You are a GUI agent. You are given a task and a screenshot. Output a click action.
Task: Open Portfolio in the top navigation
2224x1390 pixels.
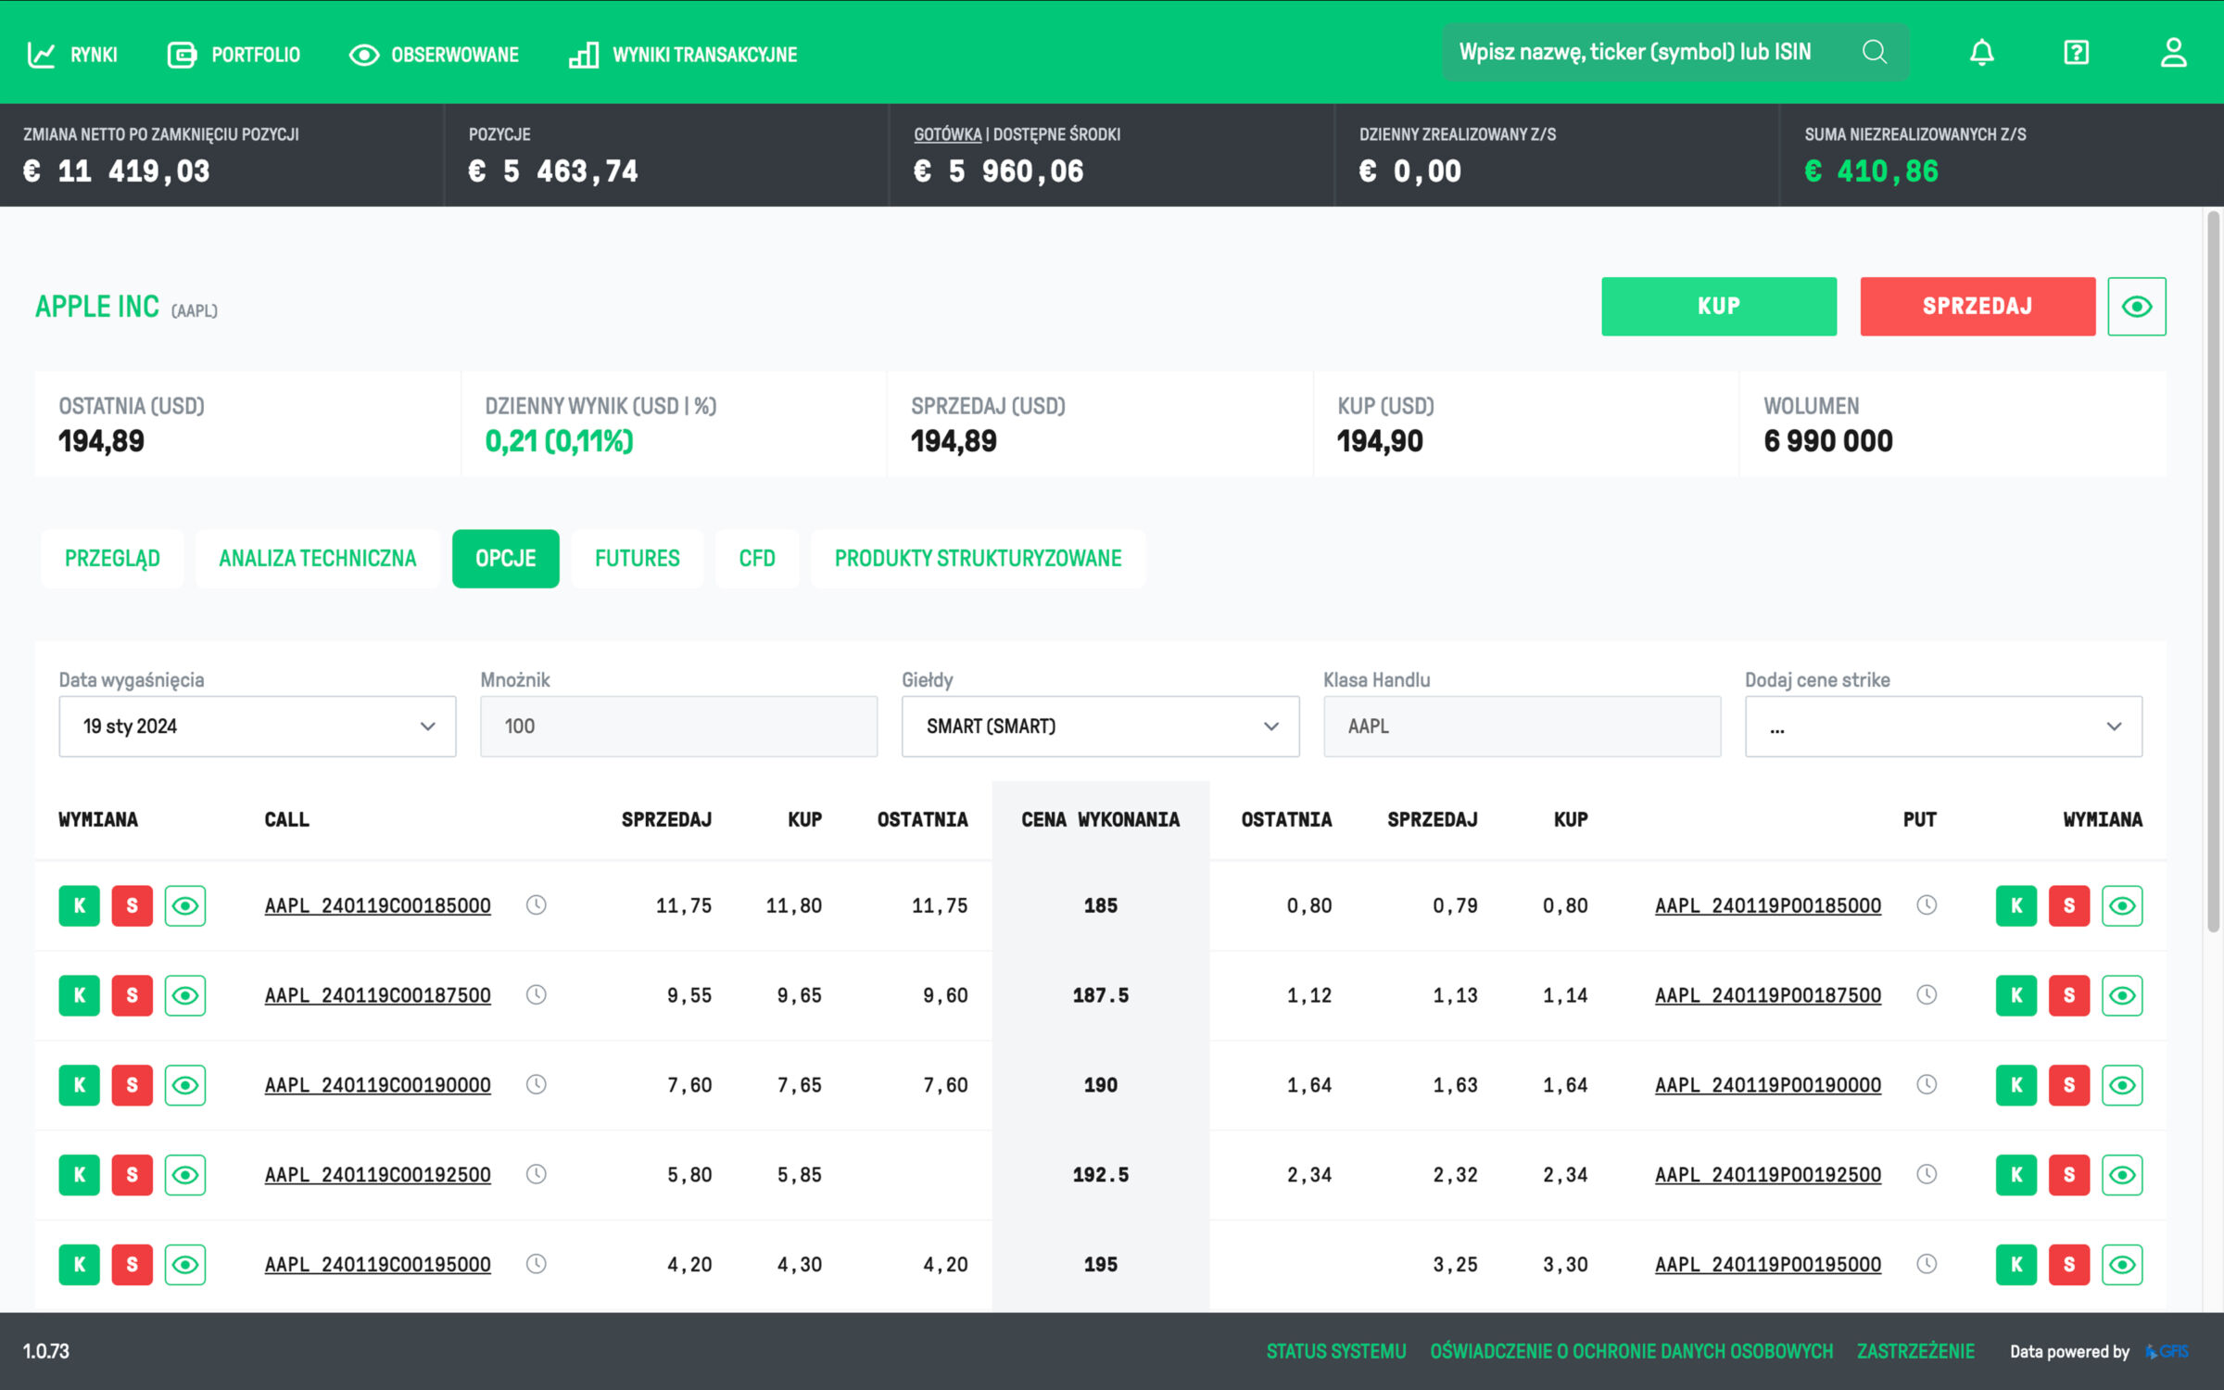234,55
